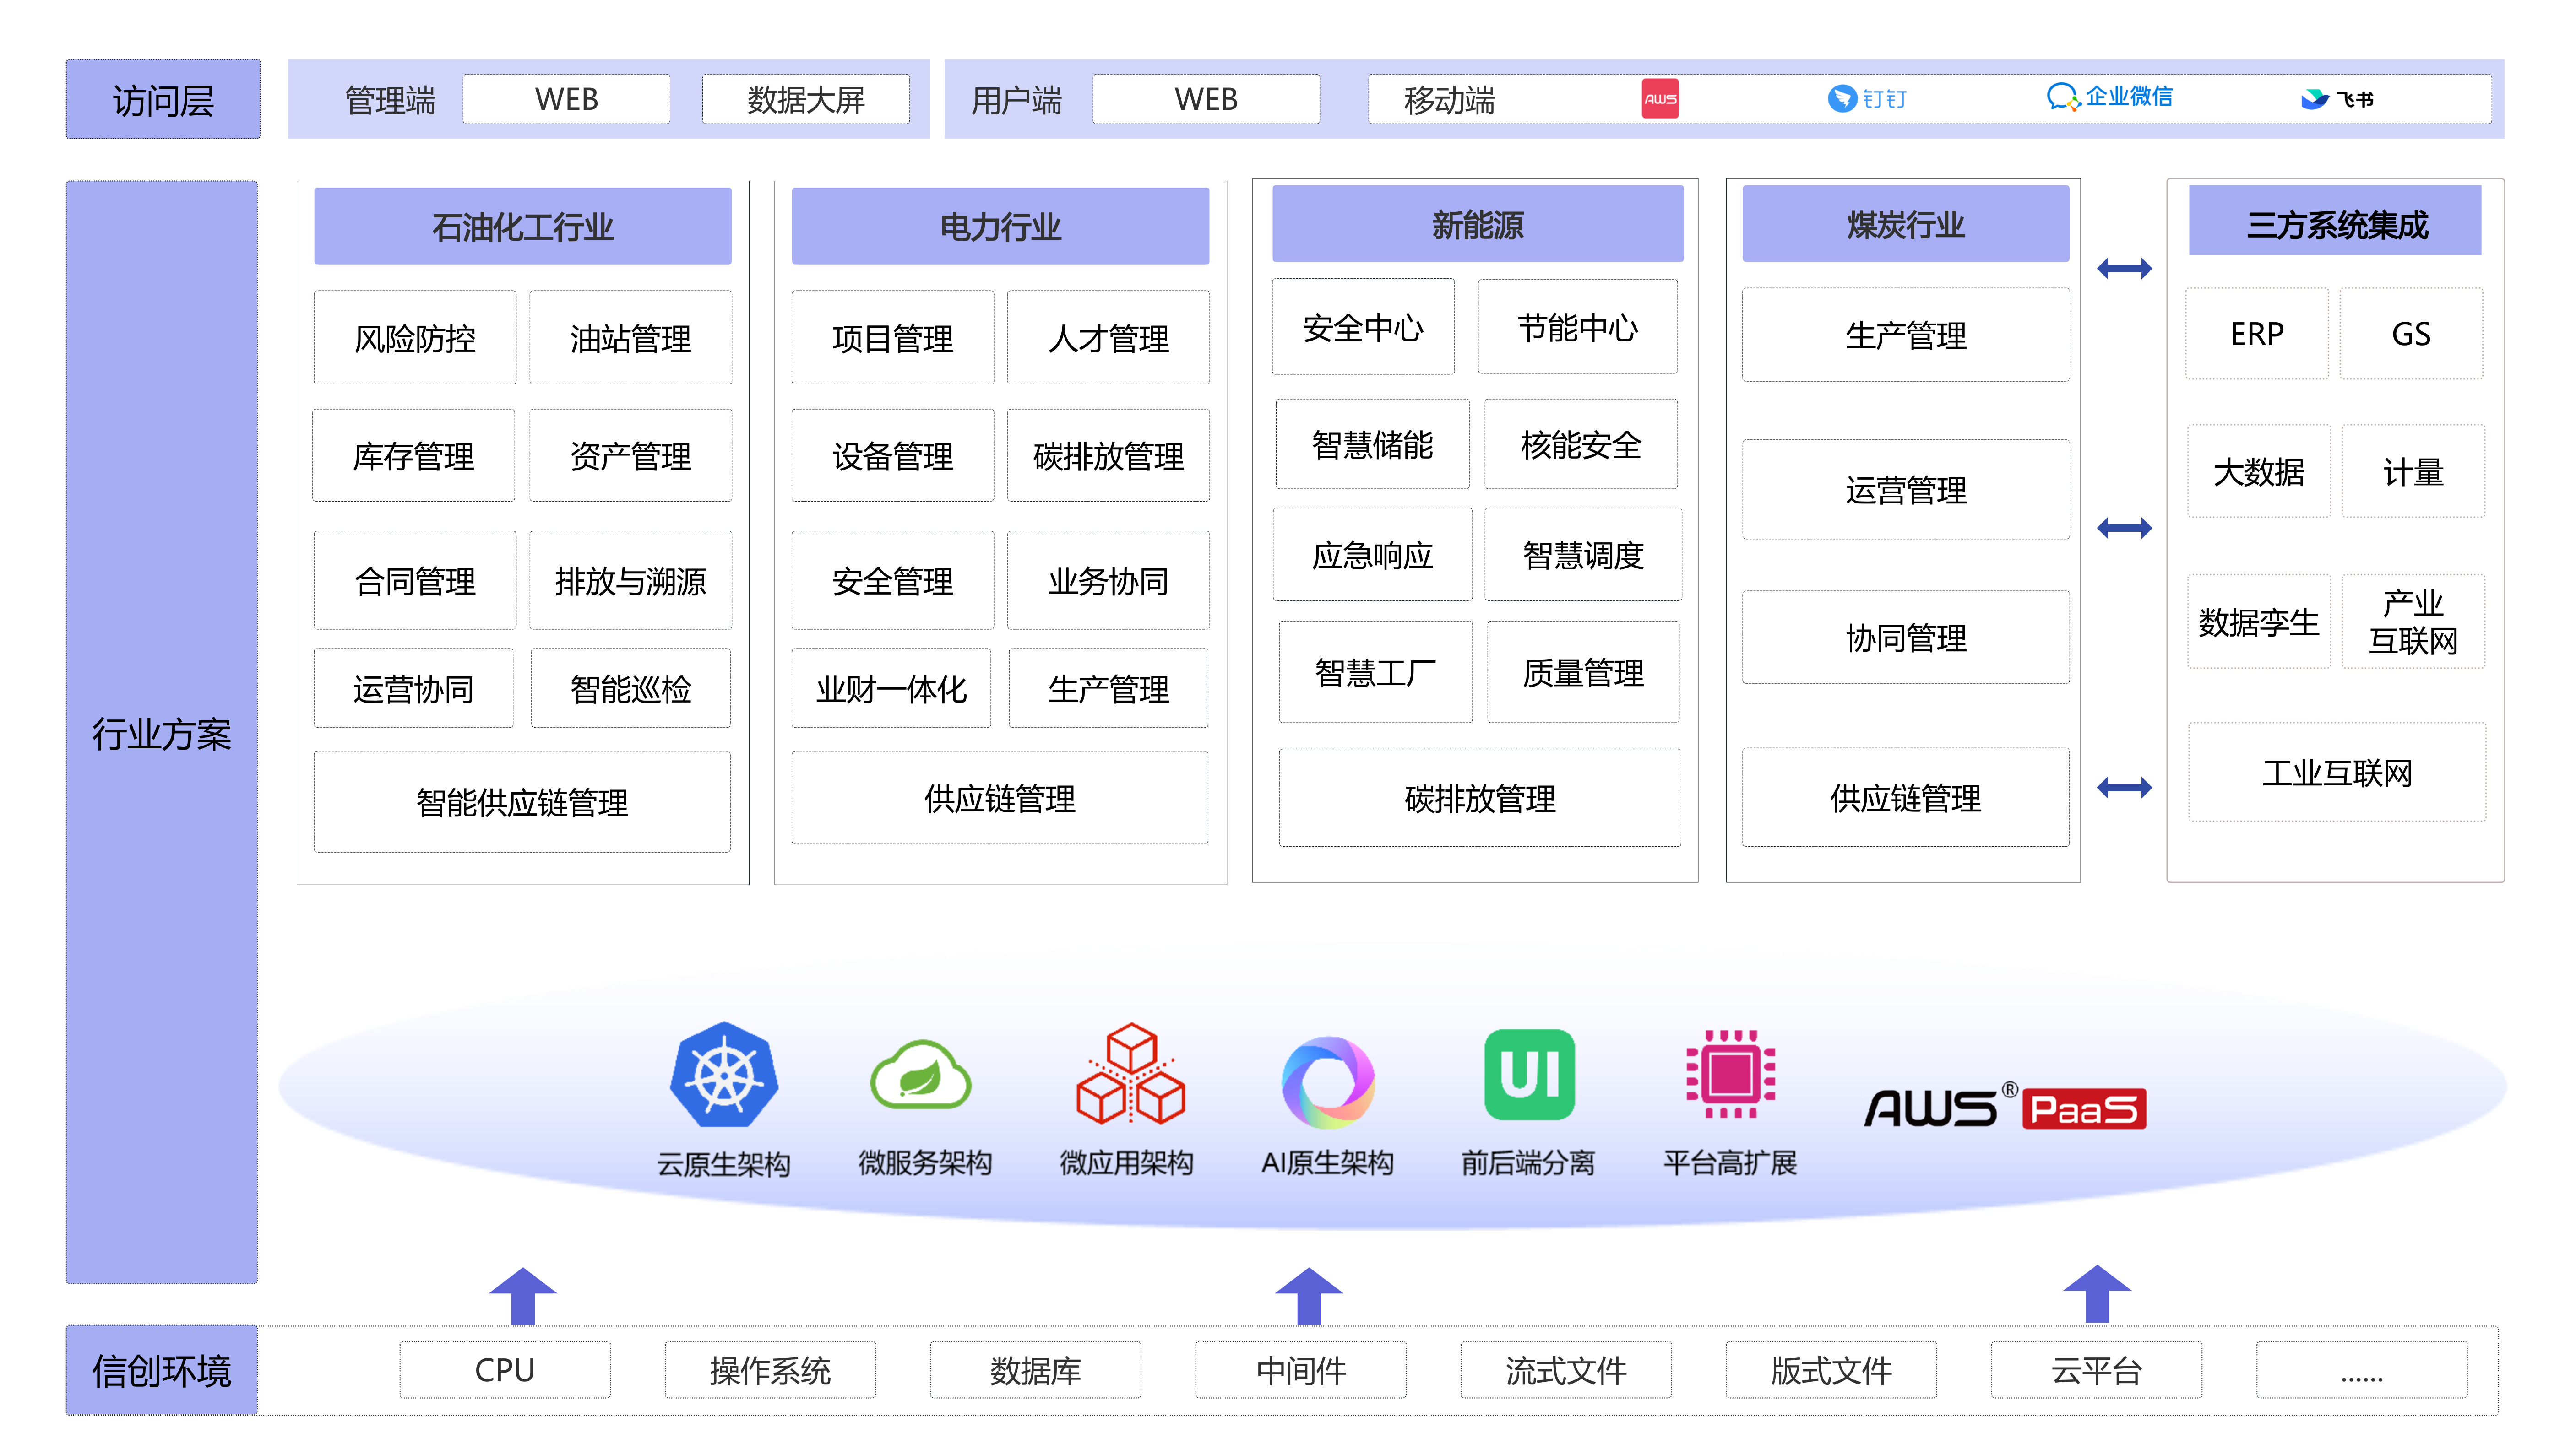Select the 协同管理 module
2576x1438 pixels.
click(x=1905, y=638)
